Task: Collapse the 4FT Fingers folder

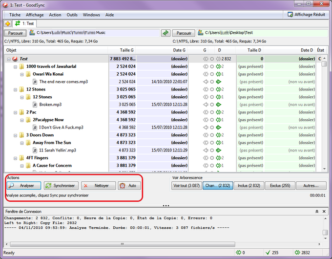Action: pyautogui.click(x=15, y=158)
